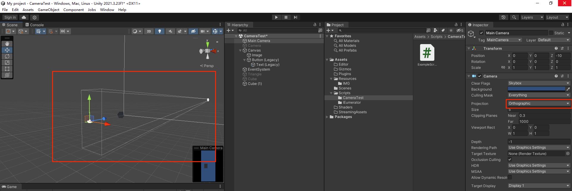Select the Rect transform tool
Screen dimensions: 572x191
(x=7, y=69)
